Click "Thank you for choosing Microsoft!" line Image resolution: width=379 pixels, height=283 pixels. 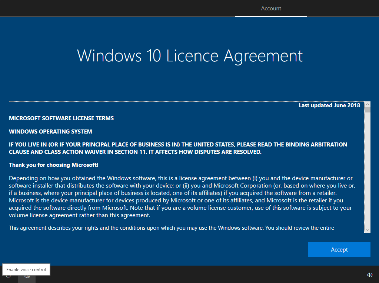pos(54,165)
